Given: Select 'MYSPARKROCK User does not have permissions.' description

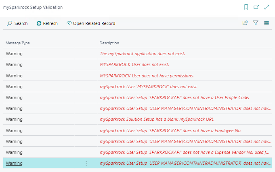Looking at the screenshot, I should point(147,76).
